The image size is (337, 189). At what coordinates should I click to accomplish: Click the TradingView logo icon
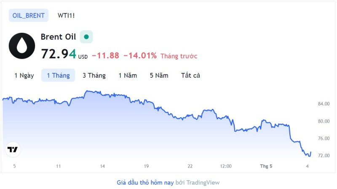(x=13, y=150)
